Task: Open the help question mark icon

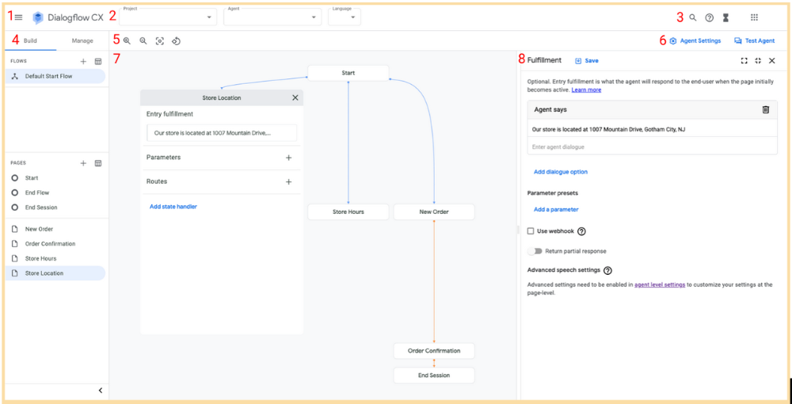Action: 710,17
